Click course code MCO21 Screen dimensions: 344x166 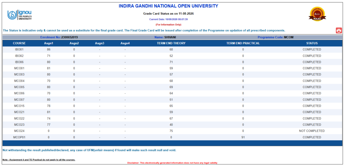(x=19, y=112)
